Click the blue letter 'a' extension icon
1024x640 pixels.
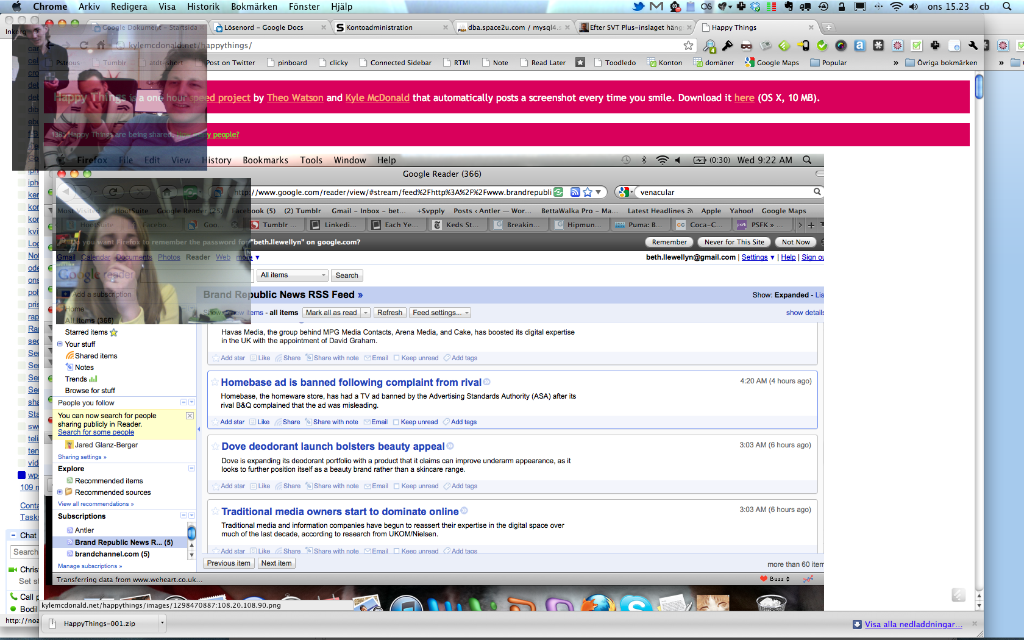[859, 46]
